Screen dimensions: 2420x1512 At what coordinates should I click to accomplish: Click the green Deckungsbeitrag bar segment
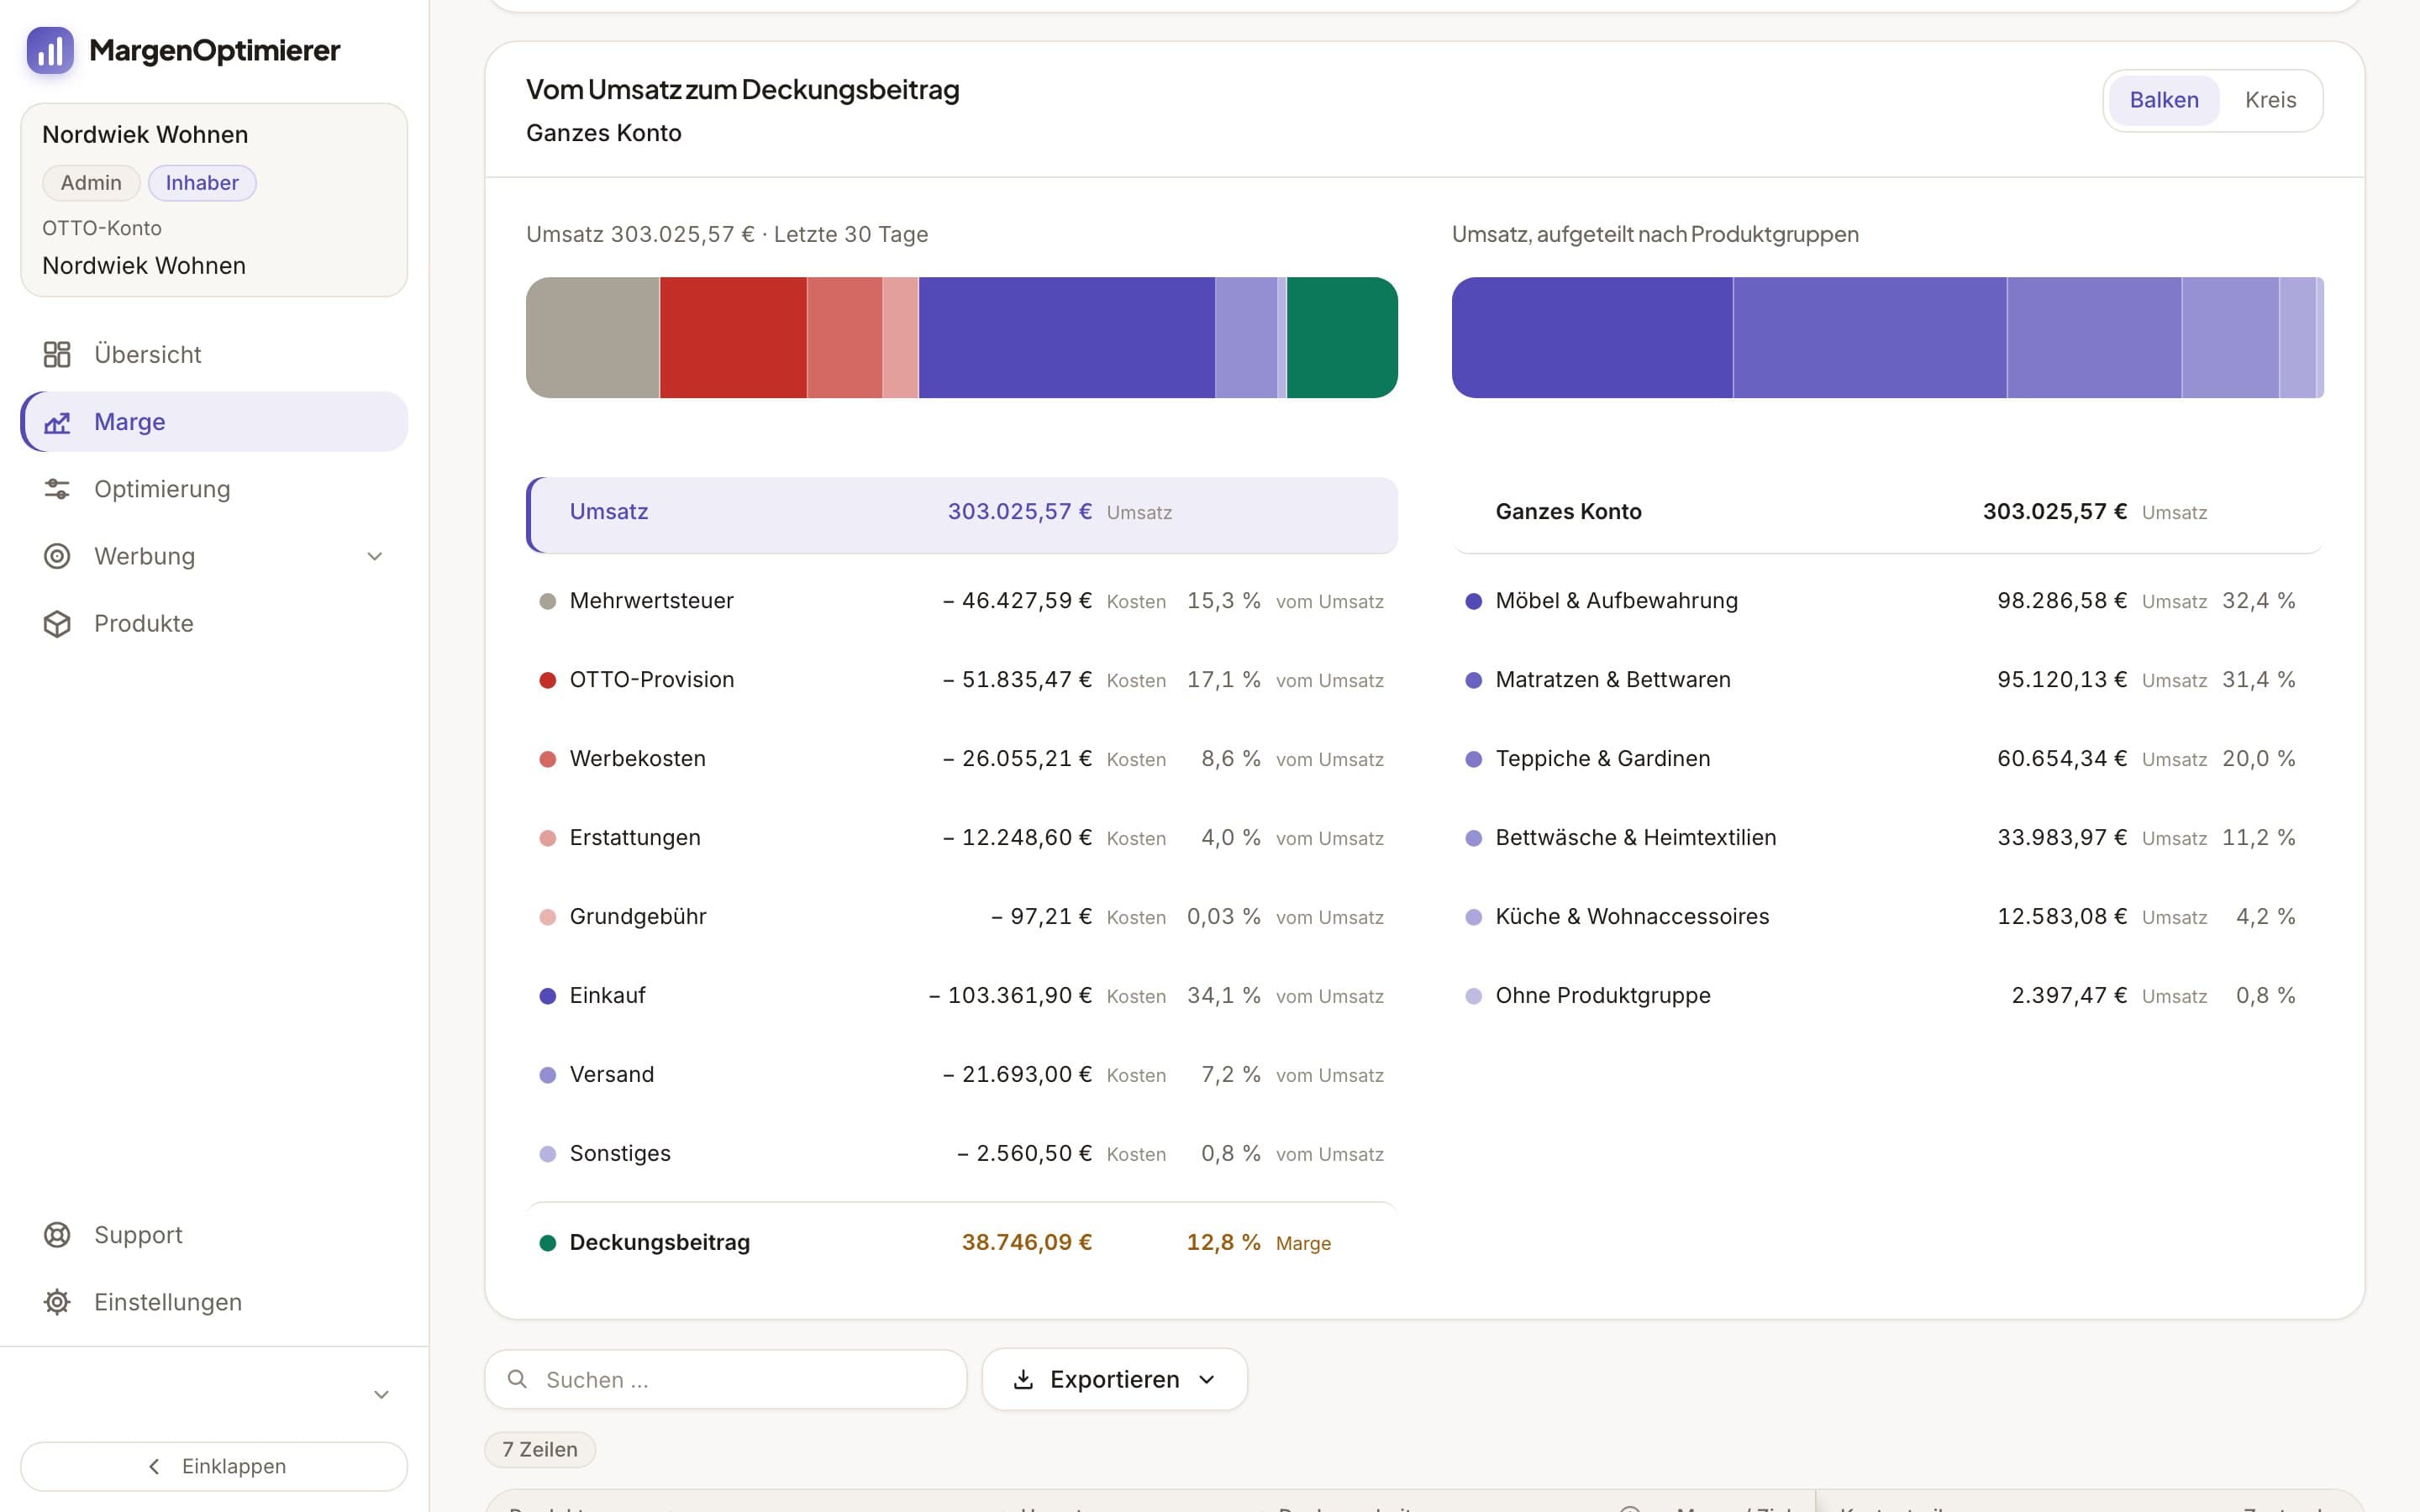[1342, 338]
